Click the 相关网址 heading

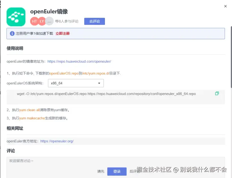pos(15,128)
